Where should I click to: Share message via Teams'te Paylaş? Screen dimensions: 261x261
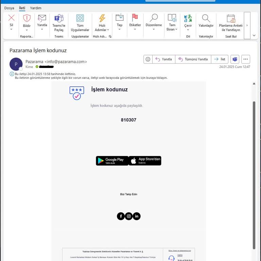59,23
